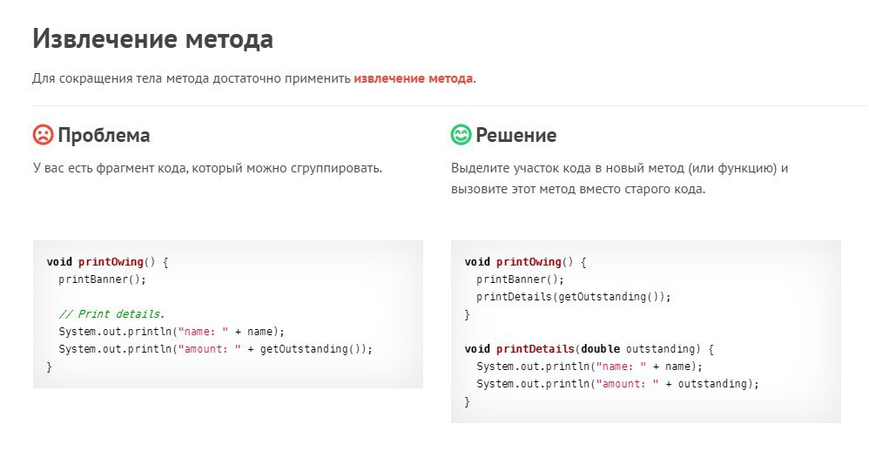Click the solution description paragraph text
Image resolution: width=869 pixels, height=471 pixels.
coord(619,178)
